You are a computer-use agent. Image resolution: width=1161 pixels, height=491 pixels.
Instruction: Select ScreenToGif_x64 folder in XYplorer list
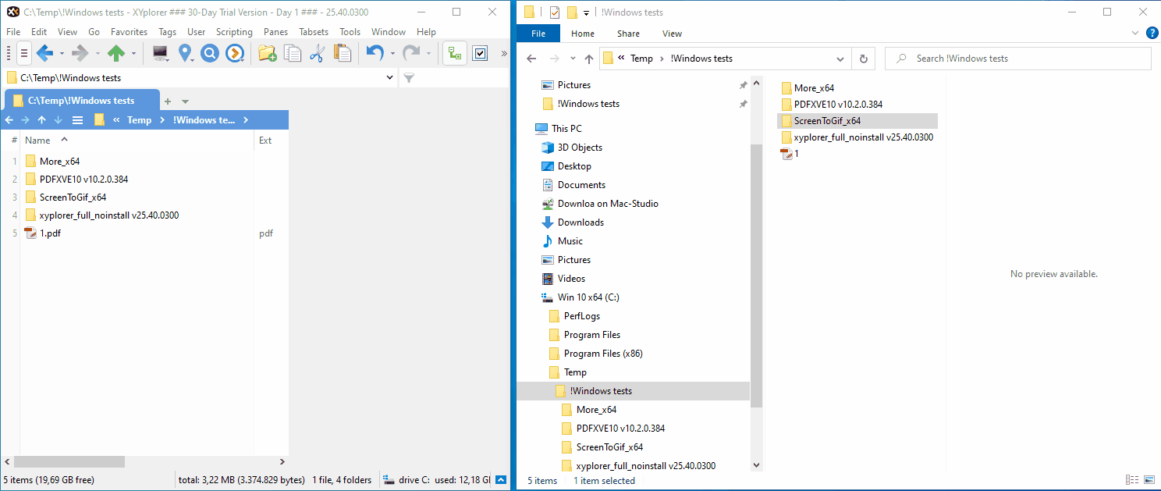tap(73, 197)
